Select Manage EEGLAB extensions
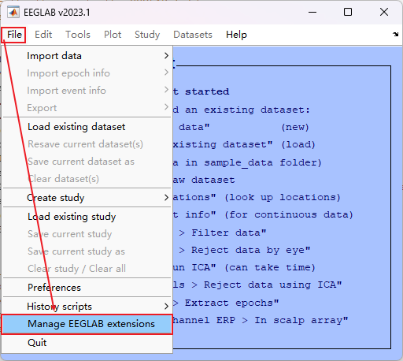 pyautogui.click(x=87, y=324)
